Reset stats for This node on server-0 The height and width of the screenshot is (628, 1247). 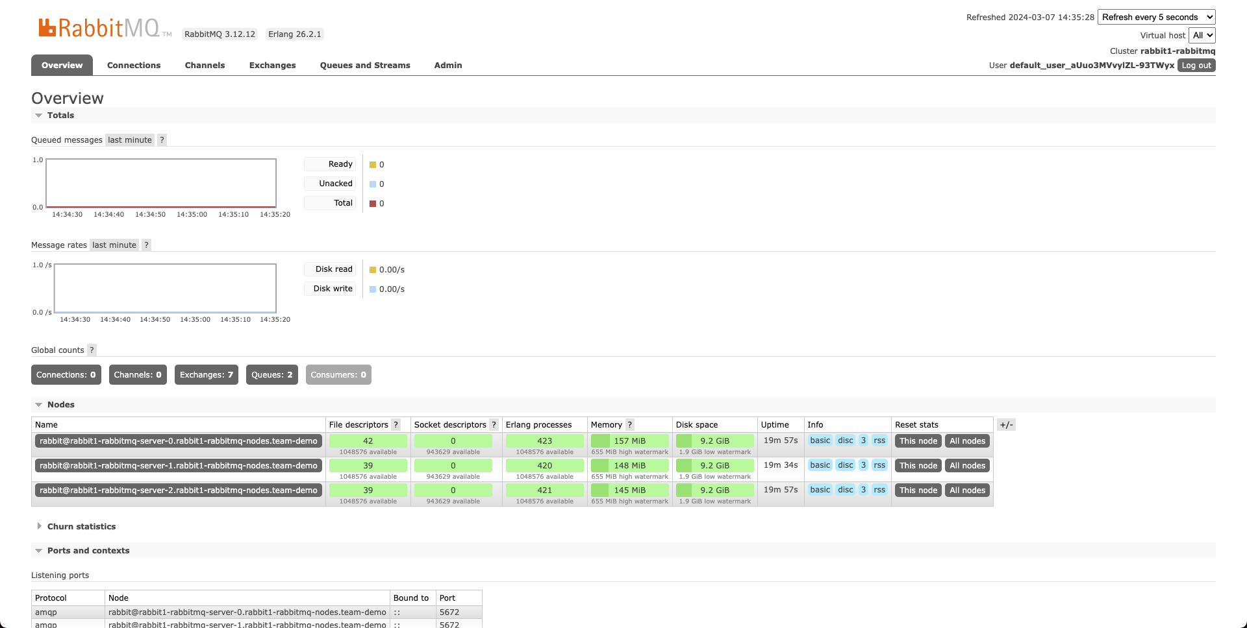[918, 441]
